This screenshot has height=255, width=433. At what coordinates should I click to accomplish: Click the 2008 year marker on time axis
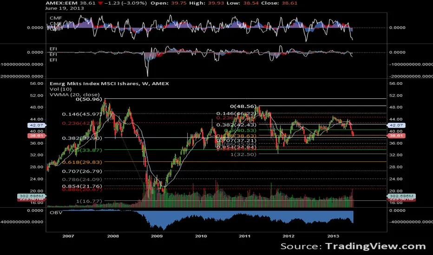[x=113, y=236]
